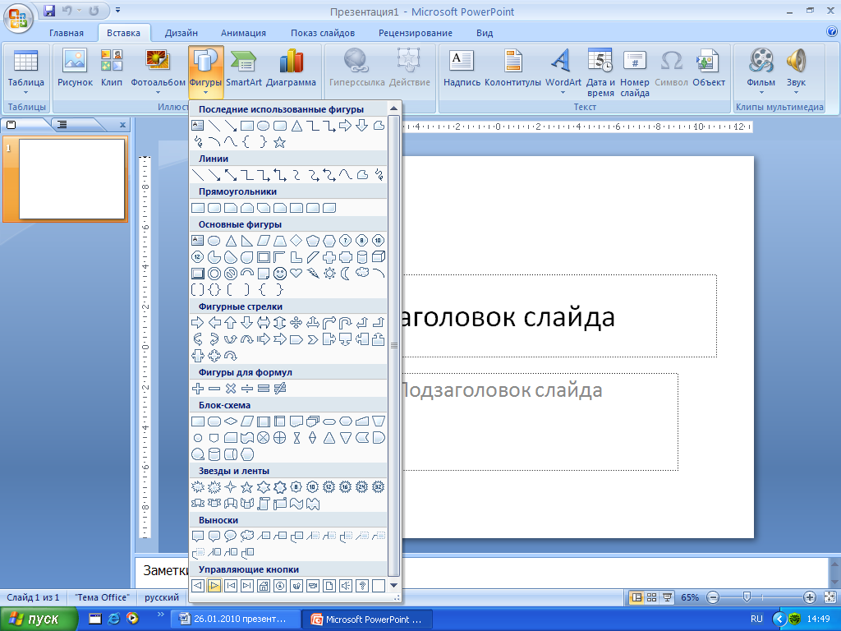
Task: Click the Подзаголовок слайда subtitle placeholder
Action: point(540,421)
